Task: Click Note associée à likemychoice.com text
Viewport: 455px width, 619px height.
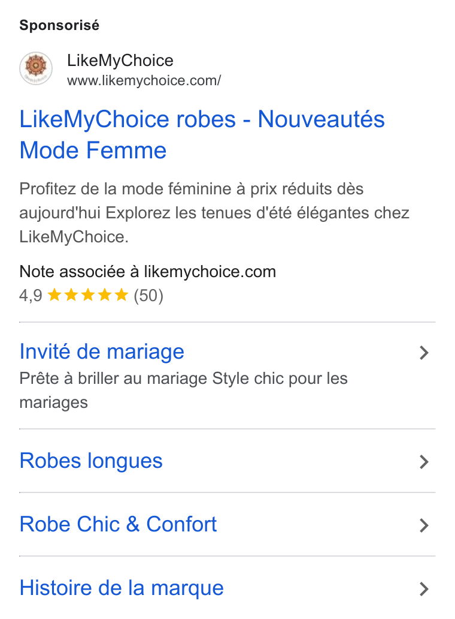Action: pyautogui.click(x=148, y=272)
